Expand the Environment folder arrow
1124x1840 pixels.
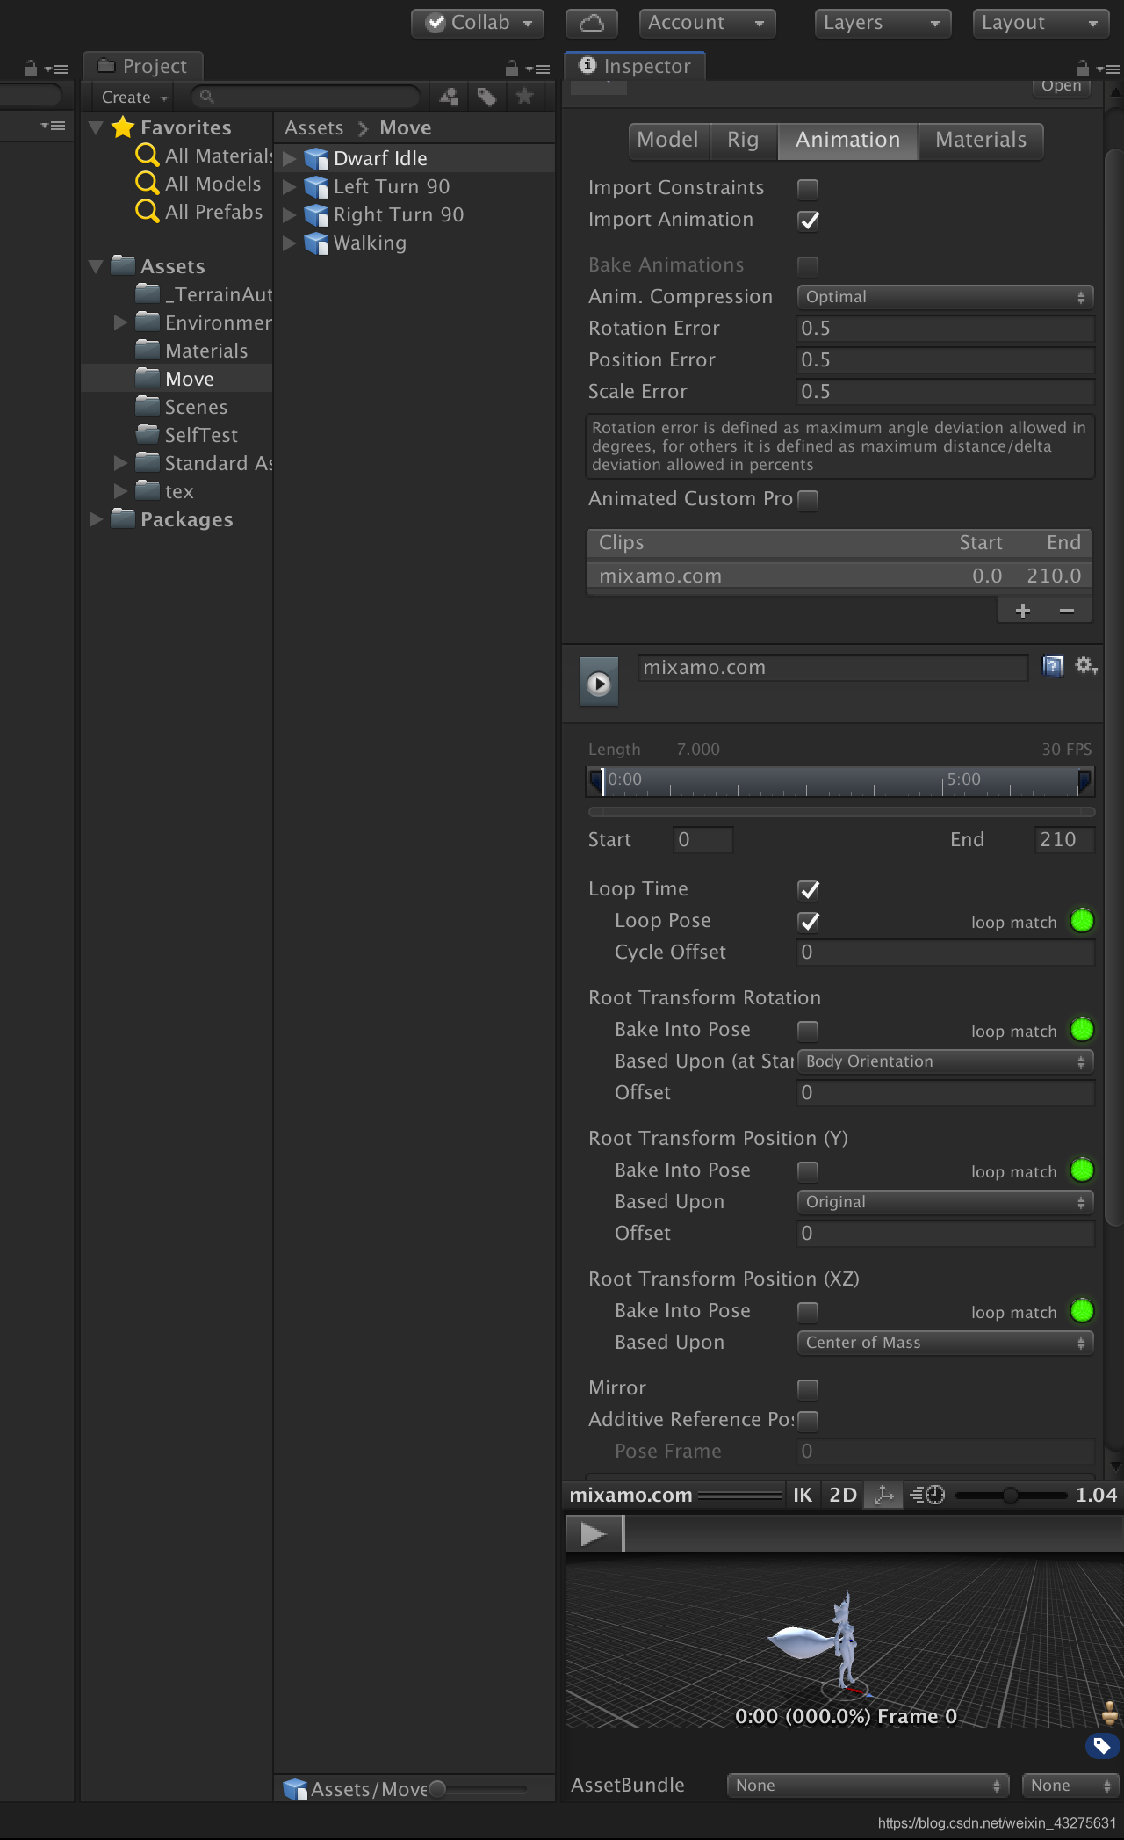click(x=121, y=322)
